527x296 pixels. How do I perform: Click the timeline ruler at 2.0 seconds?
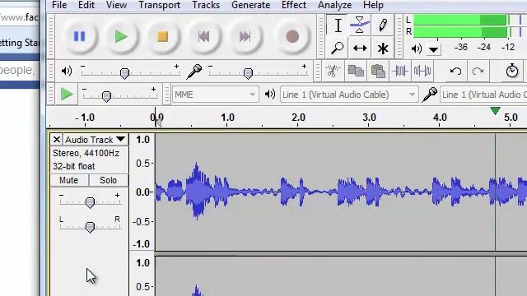[298, 118]
